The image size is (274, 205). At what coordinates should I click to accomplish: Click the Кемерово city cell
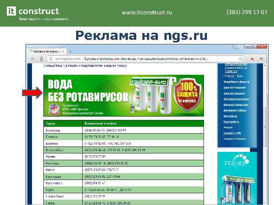63,163
